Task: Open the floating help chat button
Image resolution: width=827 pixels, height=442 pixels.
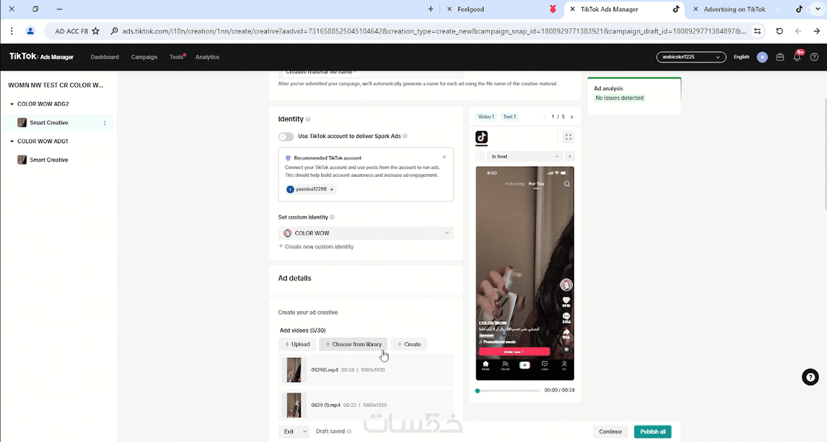Action: point(810,377)
